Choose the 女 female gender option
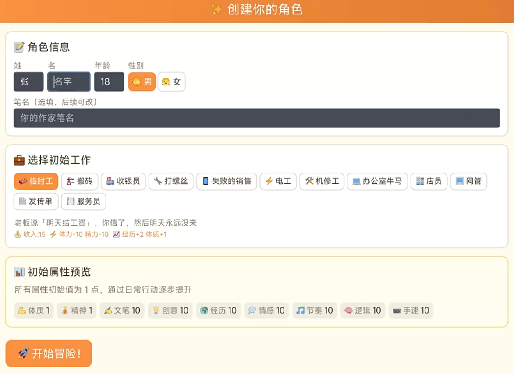The image size is (514, 374). pyautogui.click(x=171, y=81)
